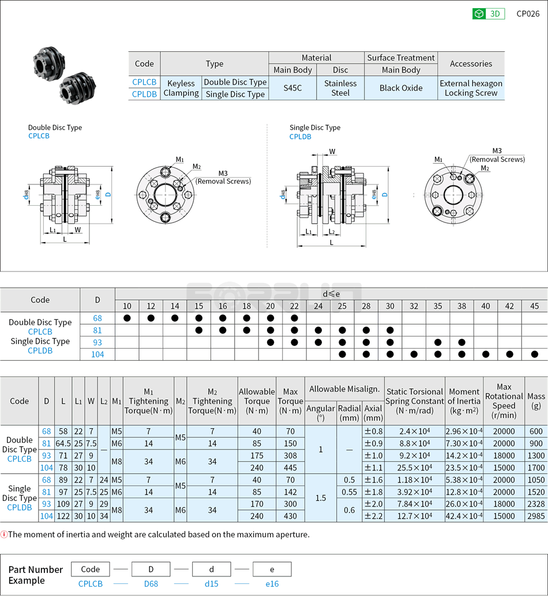Click D68 in the part number example
548x596 pixels.
pyautogui.click(x=151, y=584)
